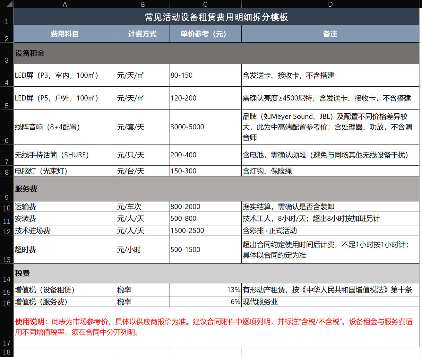The image size is (422, 357).
Task: Click the 150-300 price cell
Action: 205,171
